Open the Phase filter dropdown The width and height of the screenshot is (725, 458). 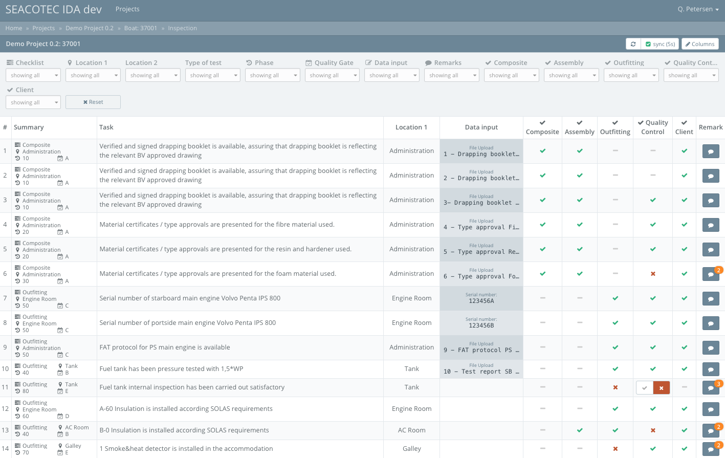[273, 75]
